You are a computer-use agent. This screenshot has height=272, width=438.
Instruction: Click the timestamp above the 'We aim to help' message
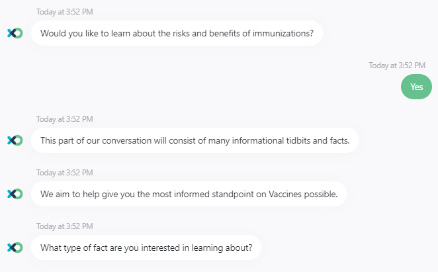[65, 173]
